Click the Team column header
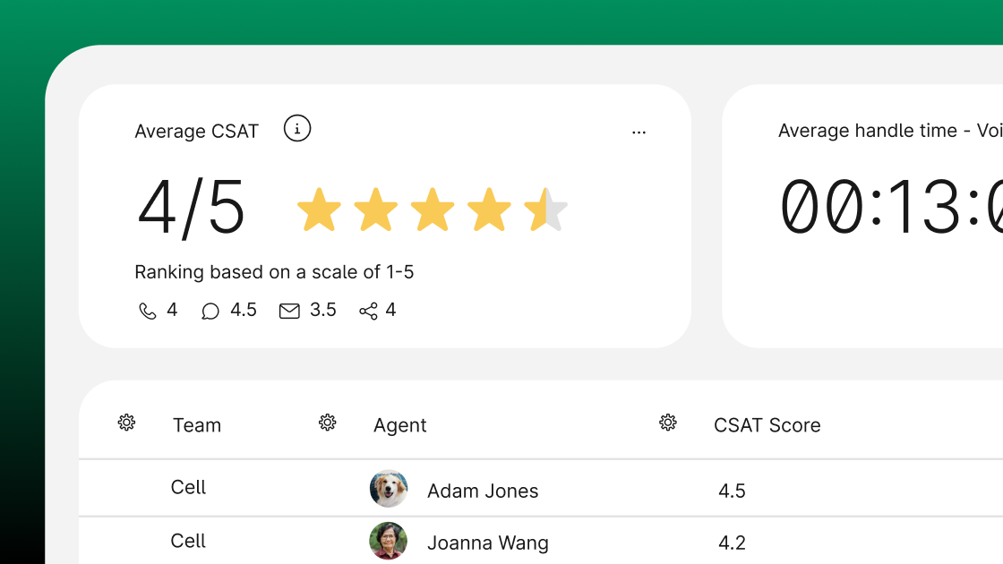This screenshot has height=564, width=1003. pyautogui.click(x=197, y=425)
